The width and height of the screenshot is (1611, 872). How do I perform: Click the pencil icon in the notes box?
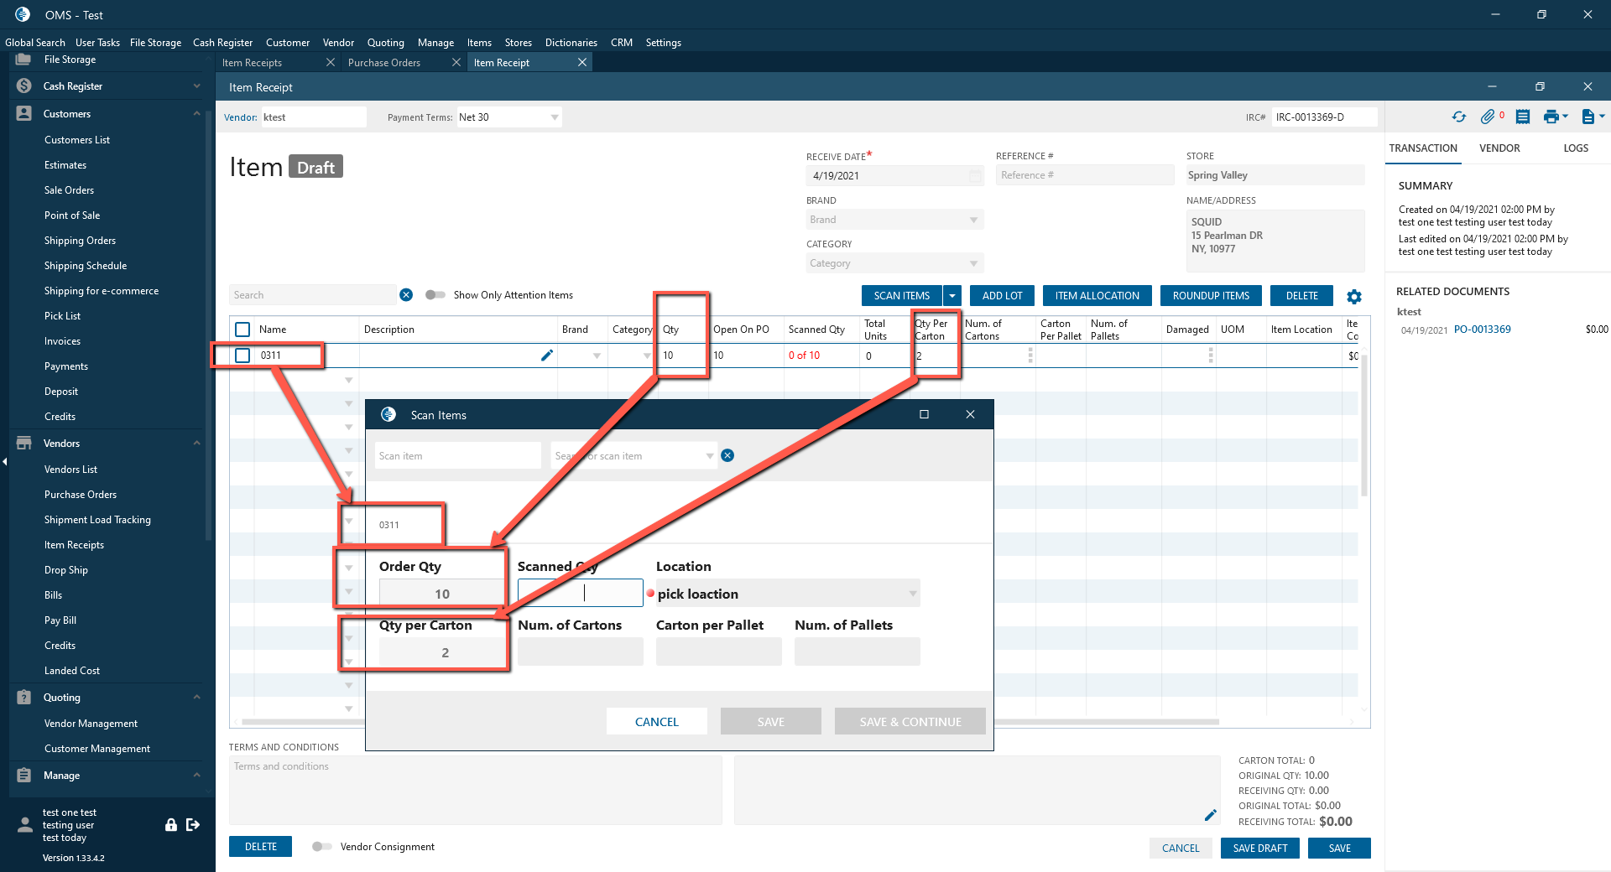coord(1210,815)
